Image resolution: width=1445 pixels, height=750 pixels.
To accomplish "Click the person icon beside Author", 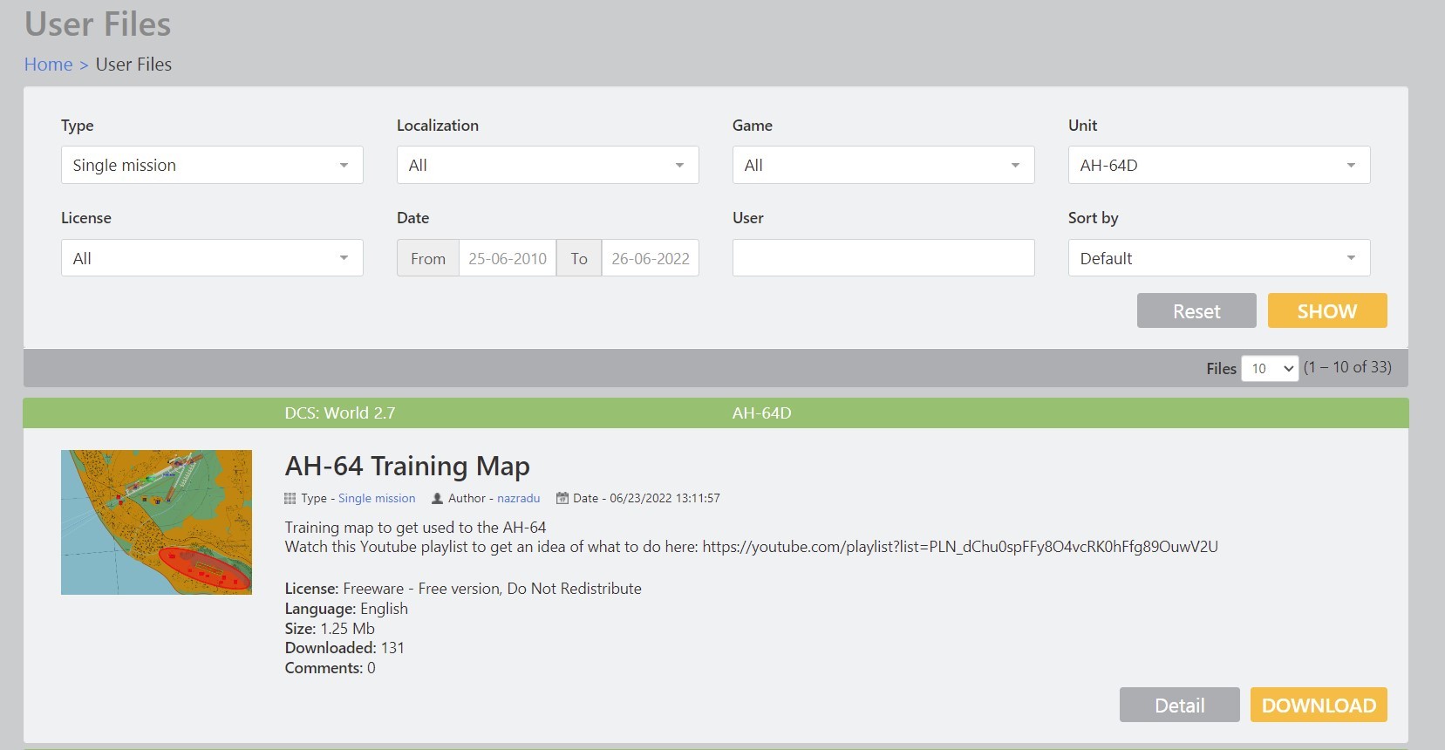I will 437,498.
